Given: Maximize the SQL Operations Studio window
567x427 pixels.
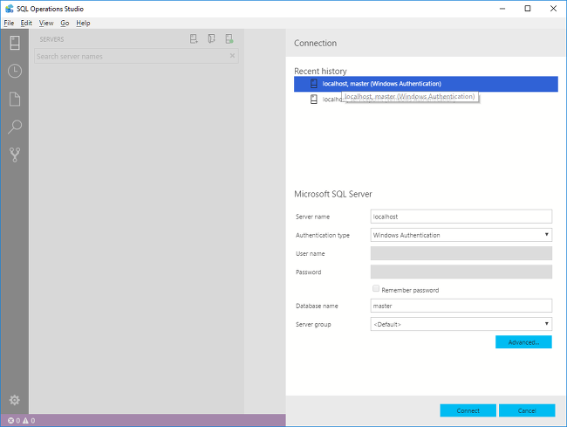Looking at the screenshot, I should pos(528,9).
